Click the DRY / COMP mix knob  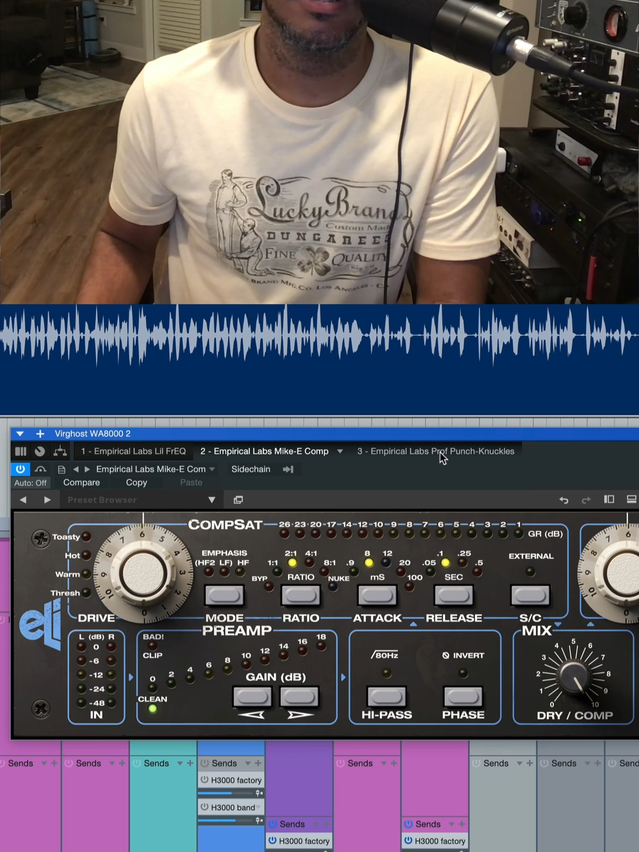click(573, 677)
